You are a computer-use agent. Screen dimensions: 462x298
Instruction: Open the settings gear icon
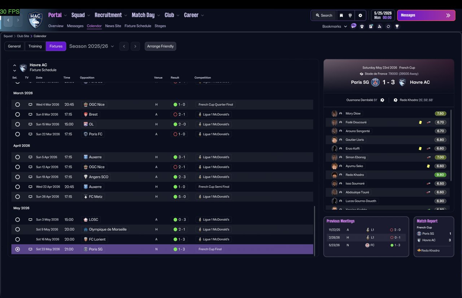[x=360, y=15]
